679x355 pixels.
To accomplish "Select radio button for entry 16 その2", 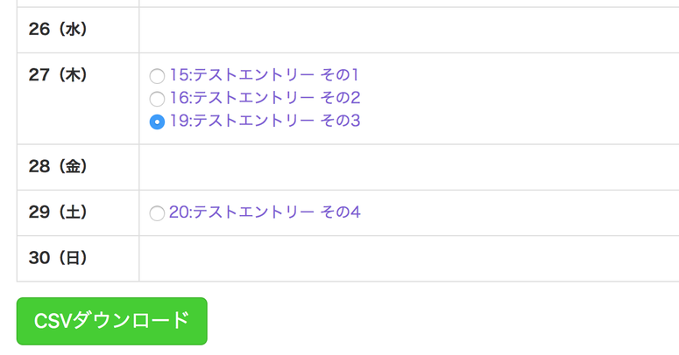I will tap(157, 99).
